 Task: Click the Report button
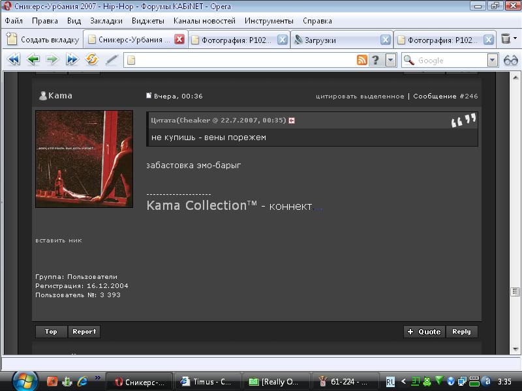84,332
